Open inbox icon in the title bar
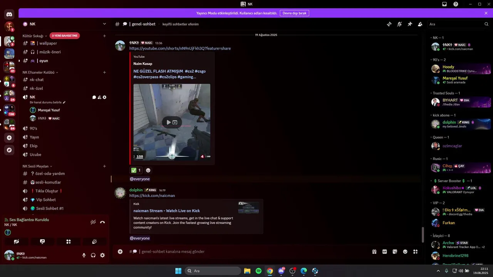 coord(444,4)
